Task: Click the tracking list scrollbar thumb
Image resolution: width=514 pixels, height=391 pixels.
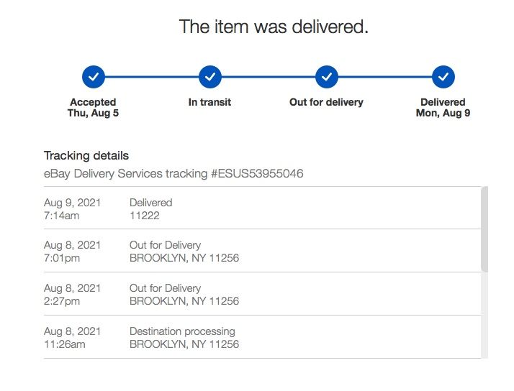Action: pos(484,229)
